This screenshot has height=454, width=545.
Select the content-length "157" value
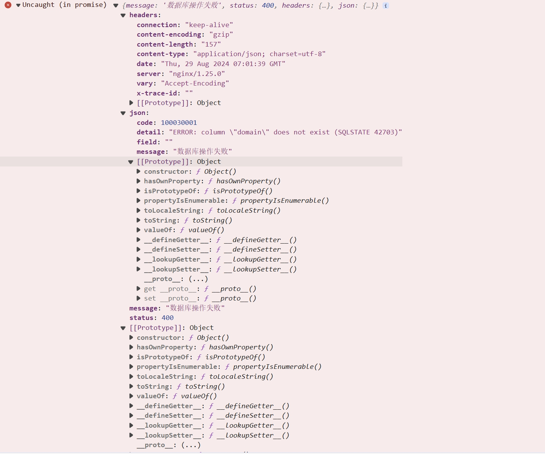(211, 44)
